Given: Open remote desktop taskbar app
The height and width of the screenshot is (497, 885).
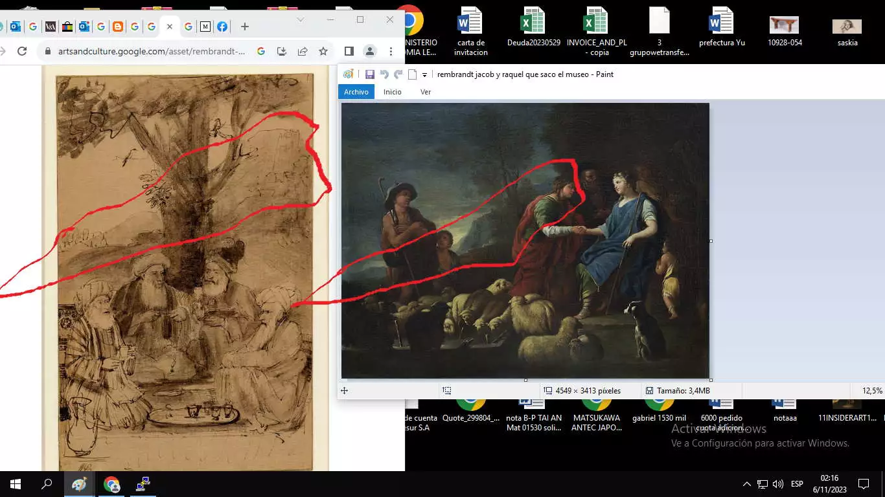Looking at the screenshot, I should tap(143, 484).
